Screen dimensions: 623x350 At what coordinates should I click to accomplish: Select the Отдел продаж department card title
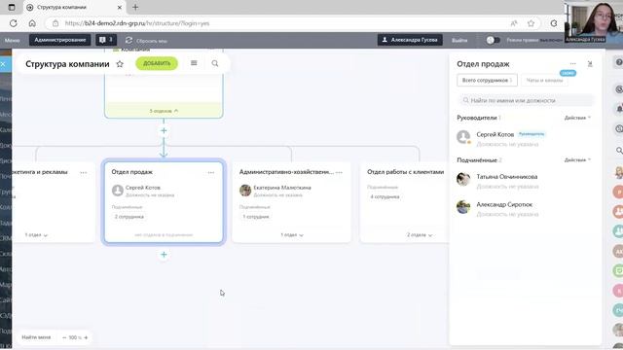pyautogui.click(x=132, y=172)
